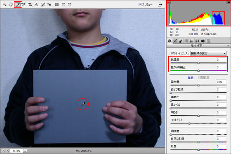Switch to the Tone Curve tab
The height and width of the screenshot is (154, 231).
coord(175,41)
